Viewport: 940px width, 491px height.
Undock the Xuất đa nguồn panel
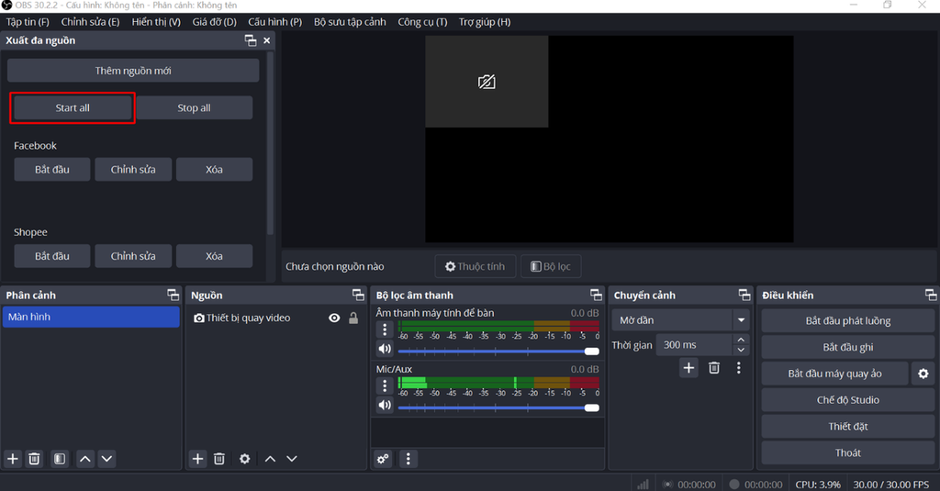tap(251, 40)
